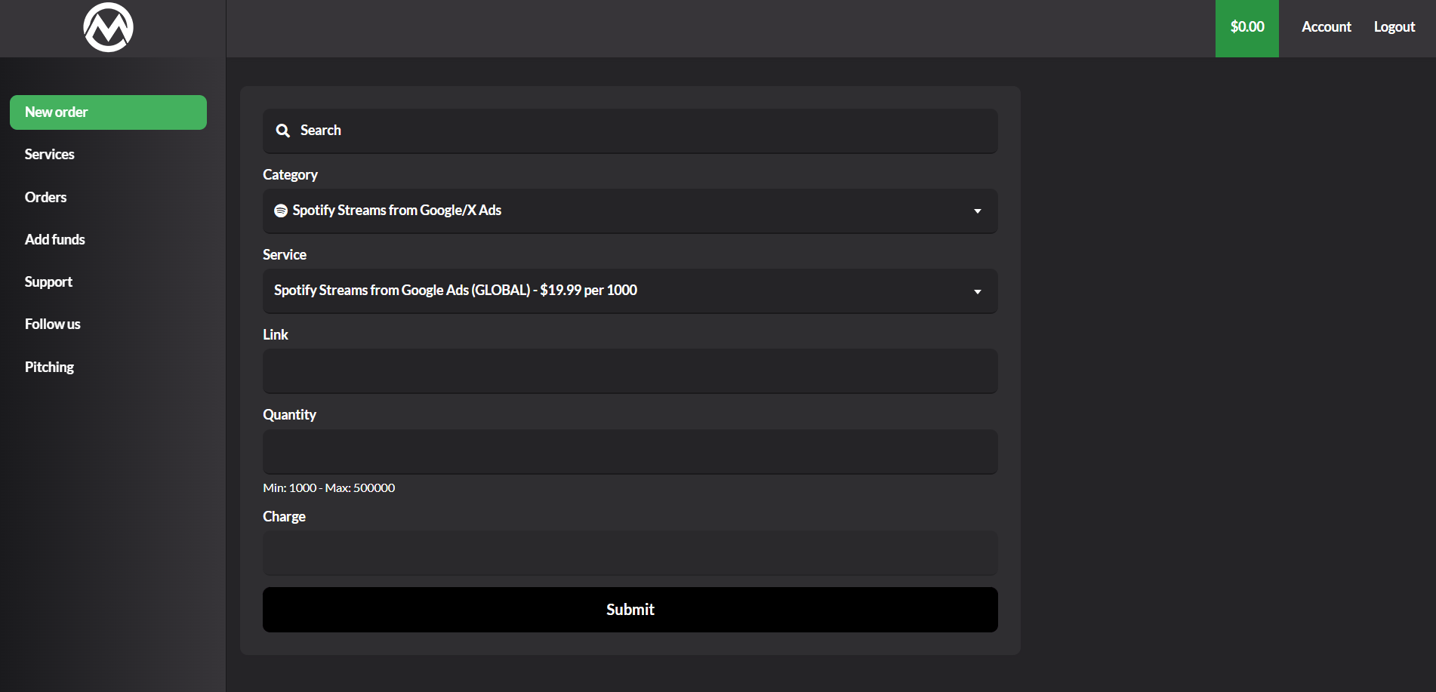Click into the Link input field

(x=630, y=371)
